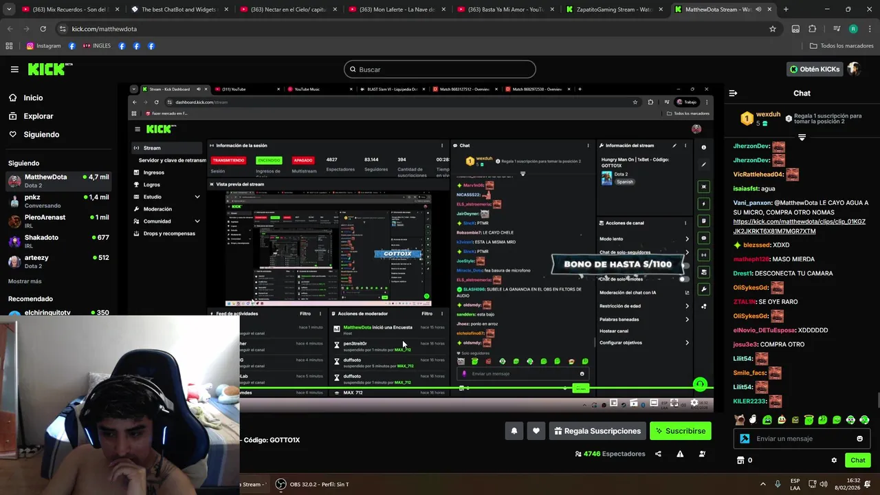Click the share icon next to Espectadores
The width and height of the screenshot is (880, 495).
tap(658, 454)
